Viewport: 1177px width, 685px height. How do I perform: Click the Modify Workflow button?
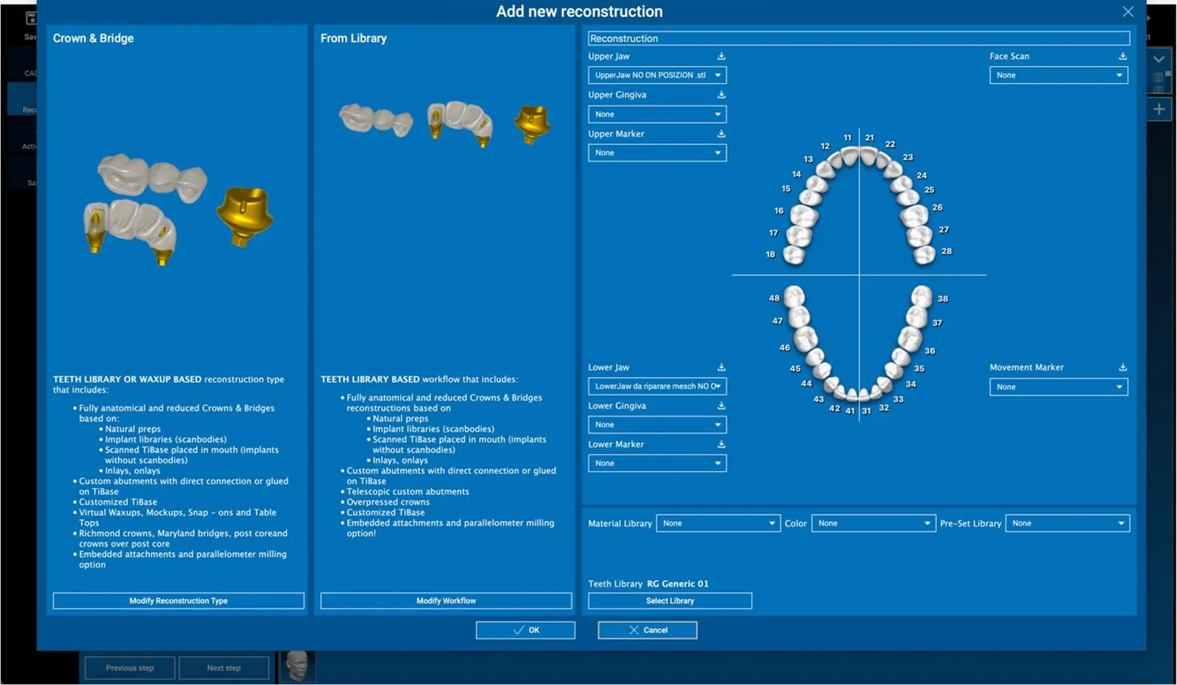(446, 600)
